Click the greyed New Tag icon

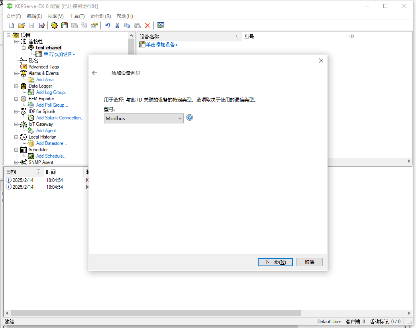84,25
